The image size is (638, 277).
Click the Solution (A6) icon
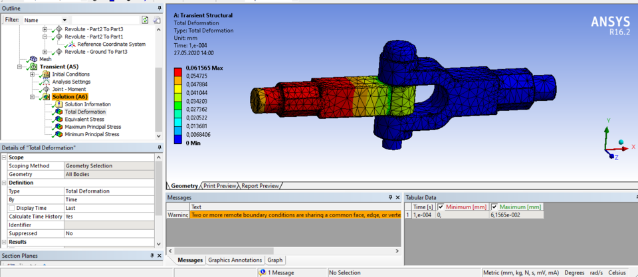(46, 97)
